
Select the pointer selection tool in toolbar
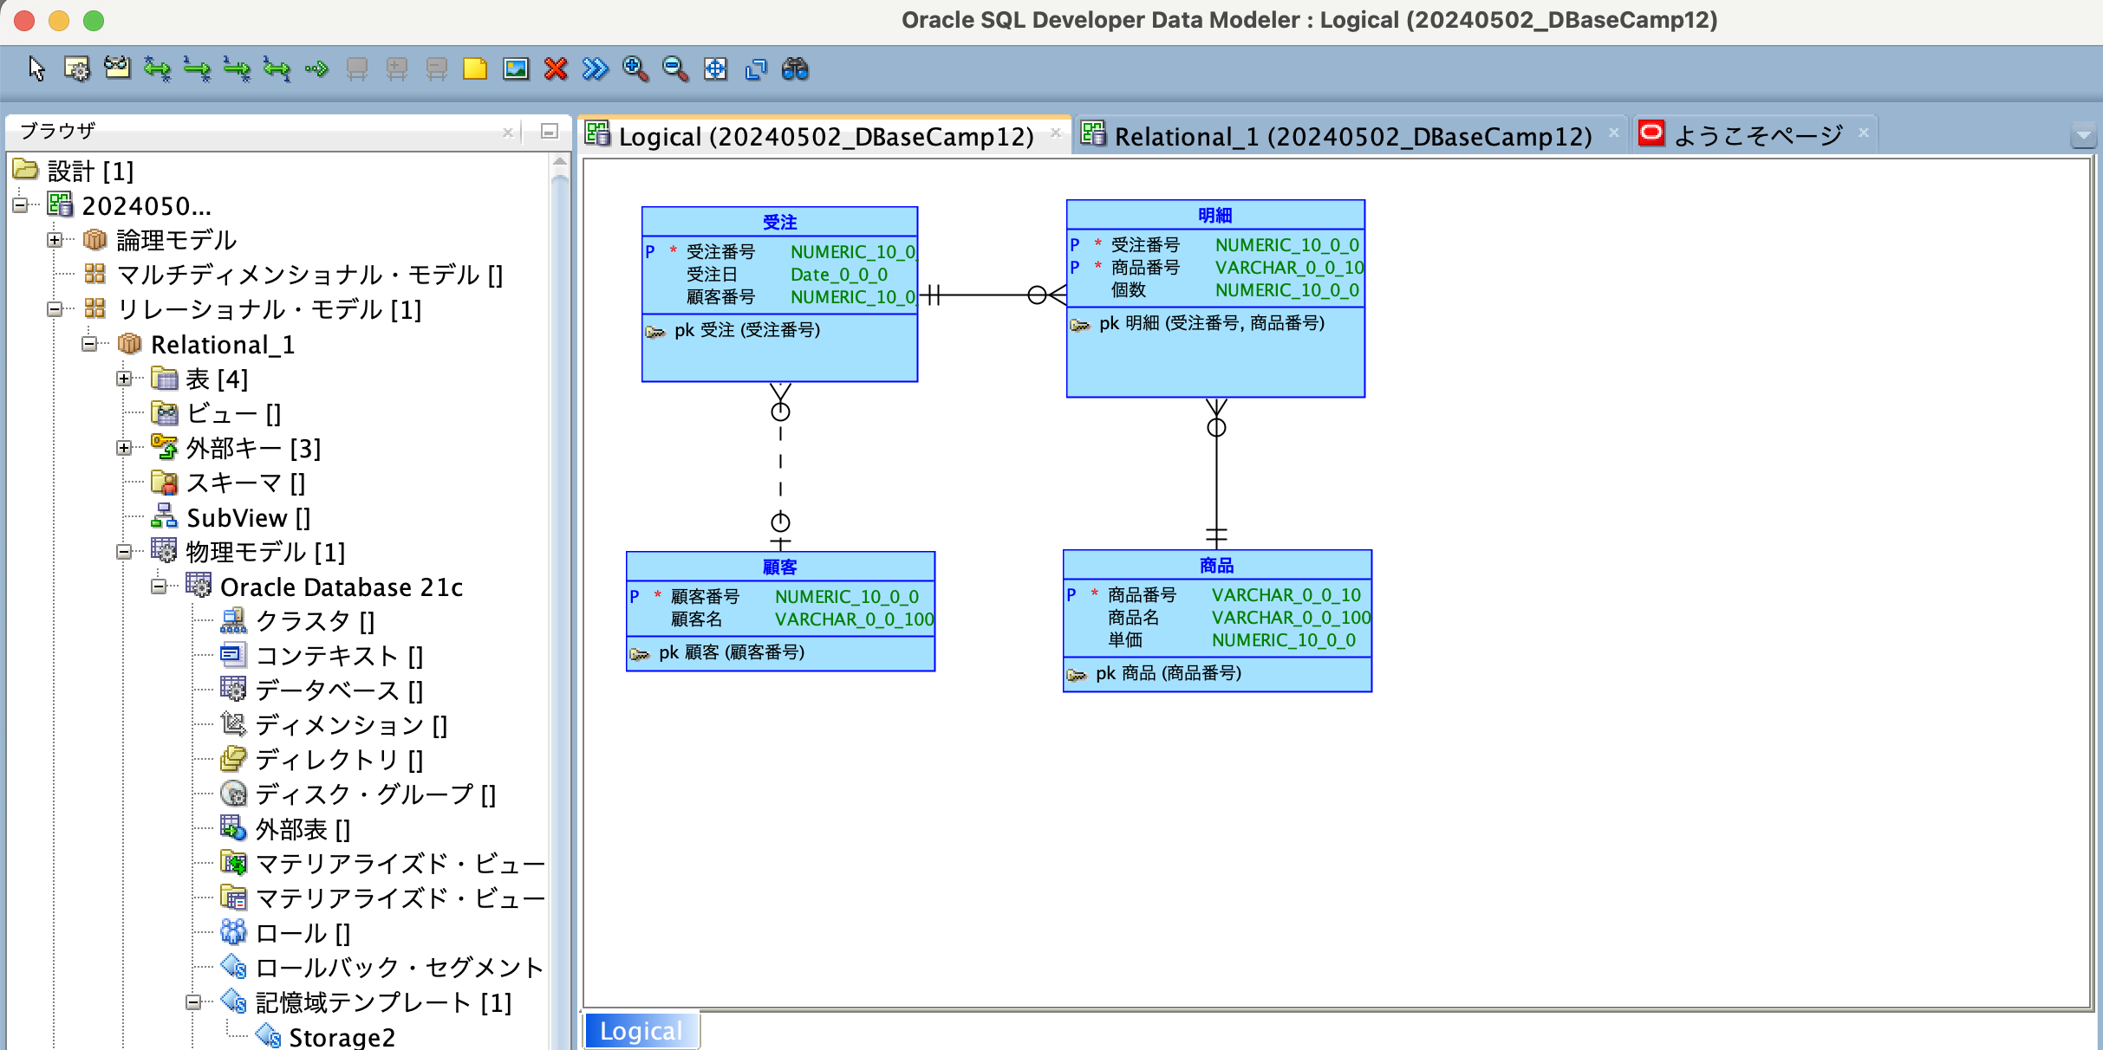pyautogui.click(x=36, y=69)
